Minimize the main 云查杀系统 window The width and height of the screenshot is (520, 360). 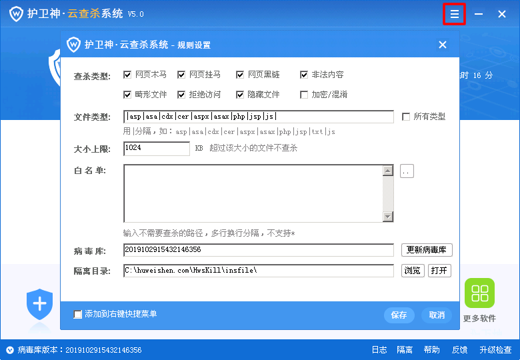click(x=478, y=14)
